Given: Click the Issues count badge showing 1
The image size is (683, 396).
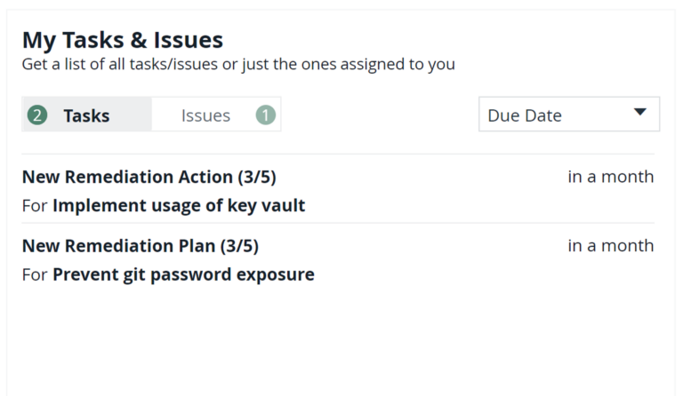Looking at the screenshot, I should (265, 115).
